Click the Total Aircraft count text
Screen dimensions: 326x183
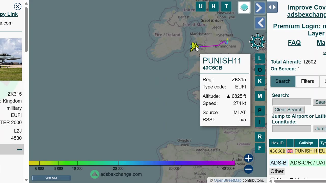point(293,62)
